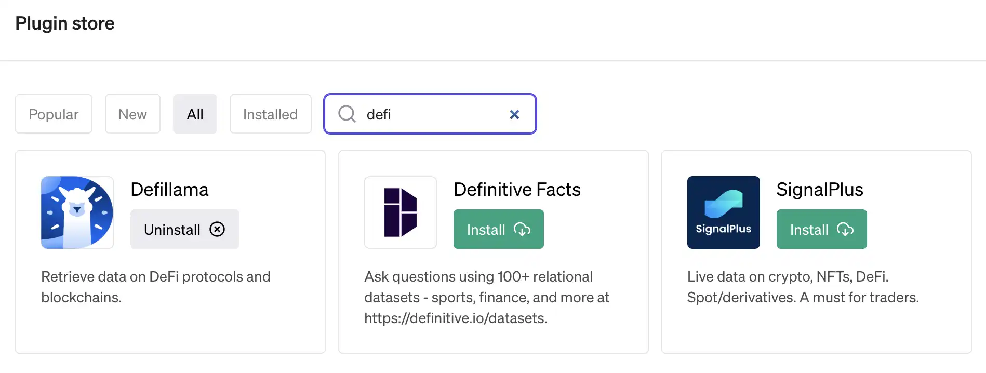The width and height of the screenshot is (986, 373).
Task: Click the magnifying glass search icon
Action: click(347, 114)
